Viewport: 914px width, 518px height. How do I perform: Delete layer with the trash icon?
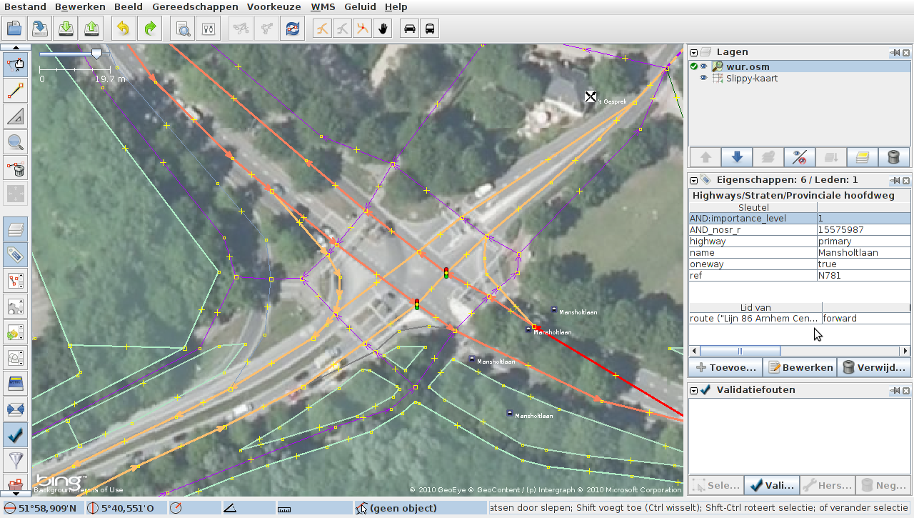point(893,157)
